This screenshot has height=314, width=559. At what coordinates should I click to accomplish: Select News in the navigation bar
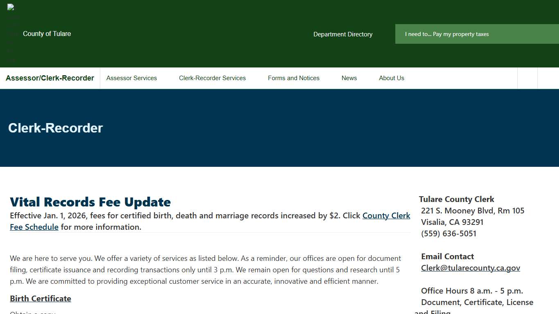349,78
